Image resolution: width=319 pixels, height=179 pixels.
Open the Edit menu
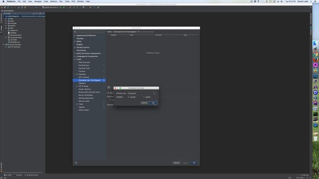pos(24,1)
